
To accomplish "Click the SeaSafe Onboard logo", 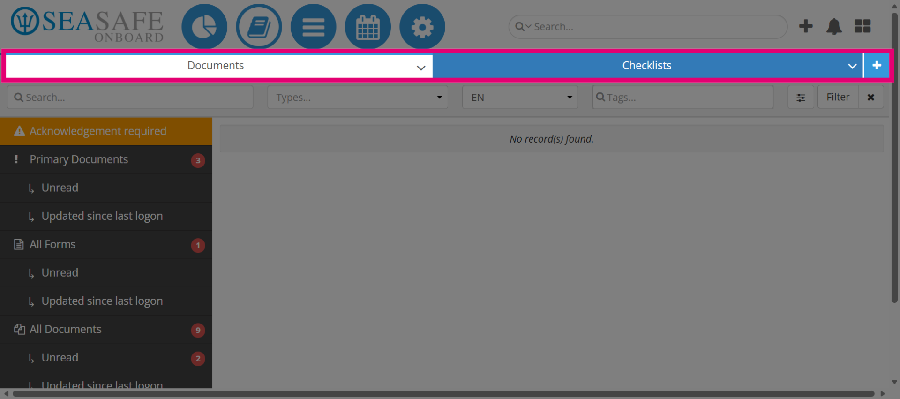I will pyautogui.click(x=88, y=24).
